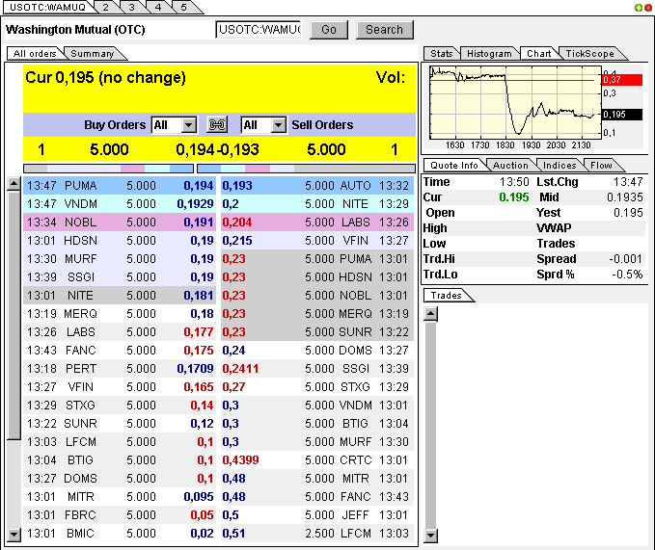Image resolution: width=655 pixels, height=550 pixels.
Task: Click Trades panel scrollbar up arrow
Action: (x=430, y=314)
